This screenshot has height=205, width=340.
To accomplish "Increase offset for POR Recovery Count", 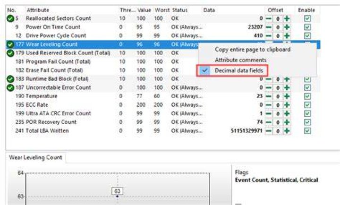I will tap(287, 122).
